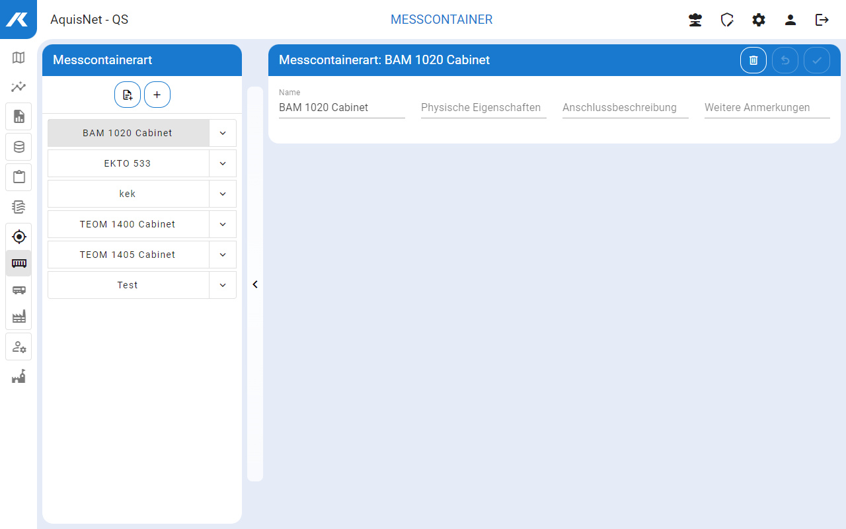Open the user account icon
The width and height of the screenshot is (846, 529).
790,20
